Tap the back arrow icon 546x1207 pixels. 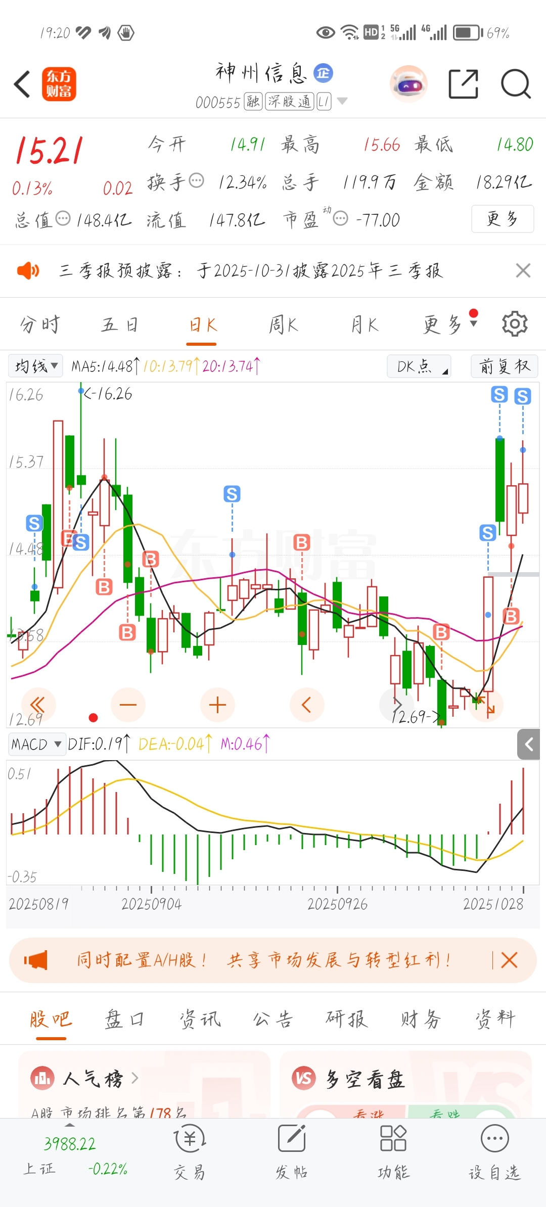22,84
